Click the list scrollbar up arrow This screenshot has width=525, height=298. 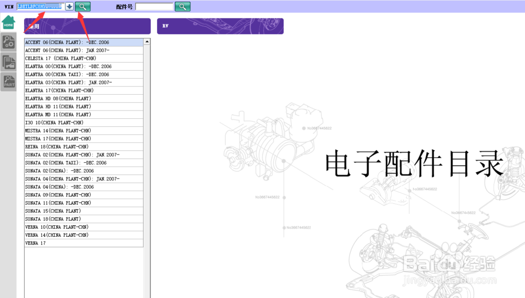point(146,42)
